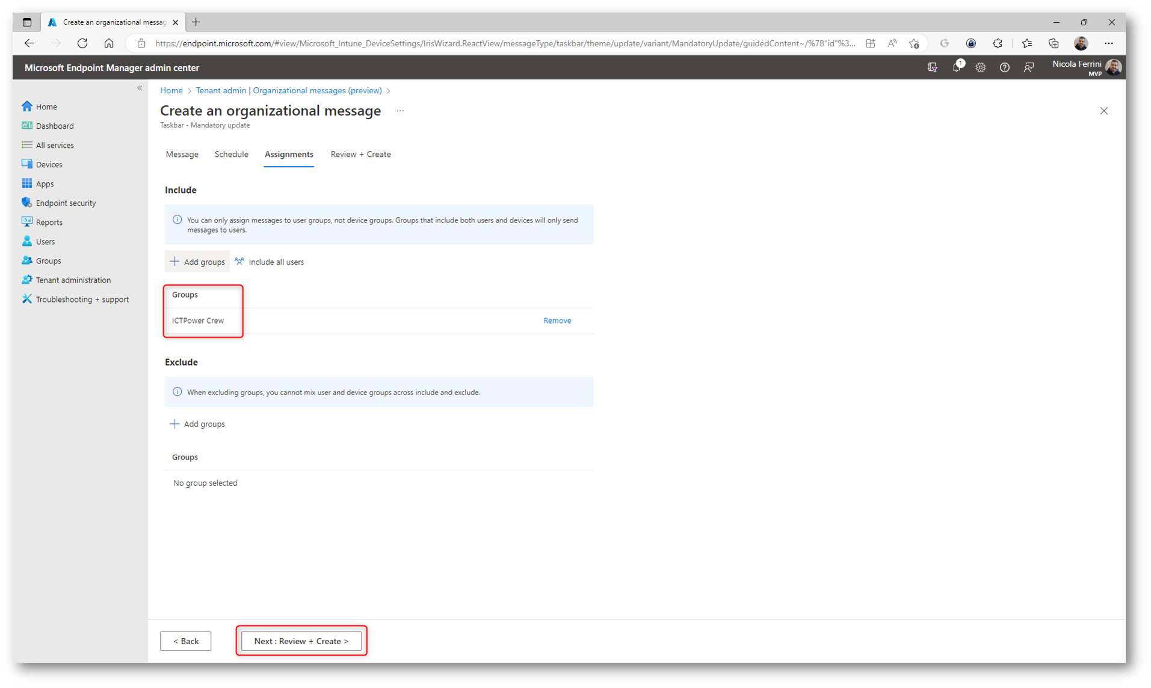Switch to the Message tab
The height and width of the screenshot is (688, 1151).
tap(182, 155)
